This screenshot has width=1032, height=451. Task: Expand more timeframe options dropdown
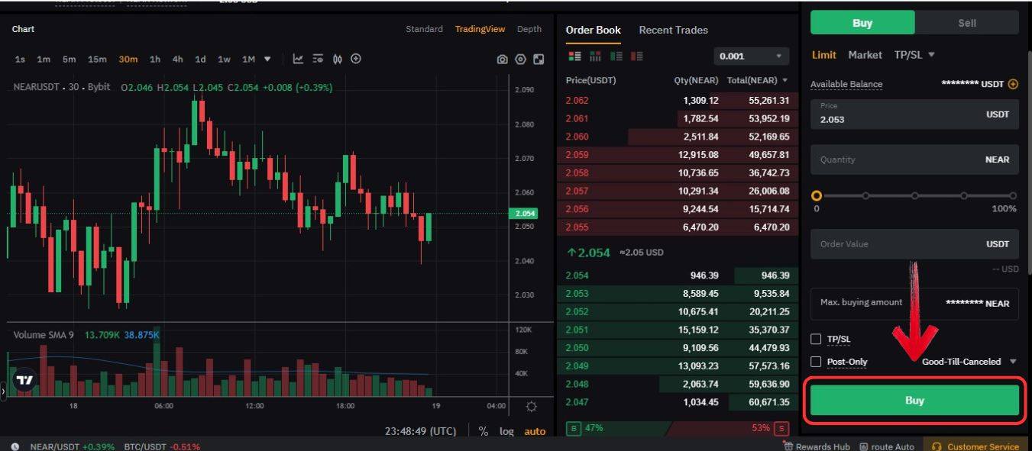[267, 59]
